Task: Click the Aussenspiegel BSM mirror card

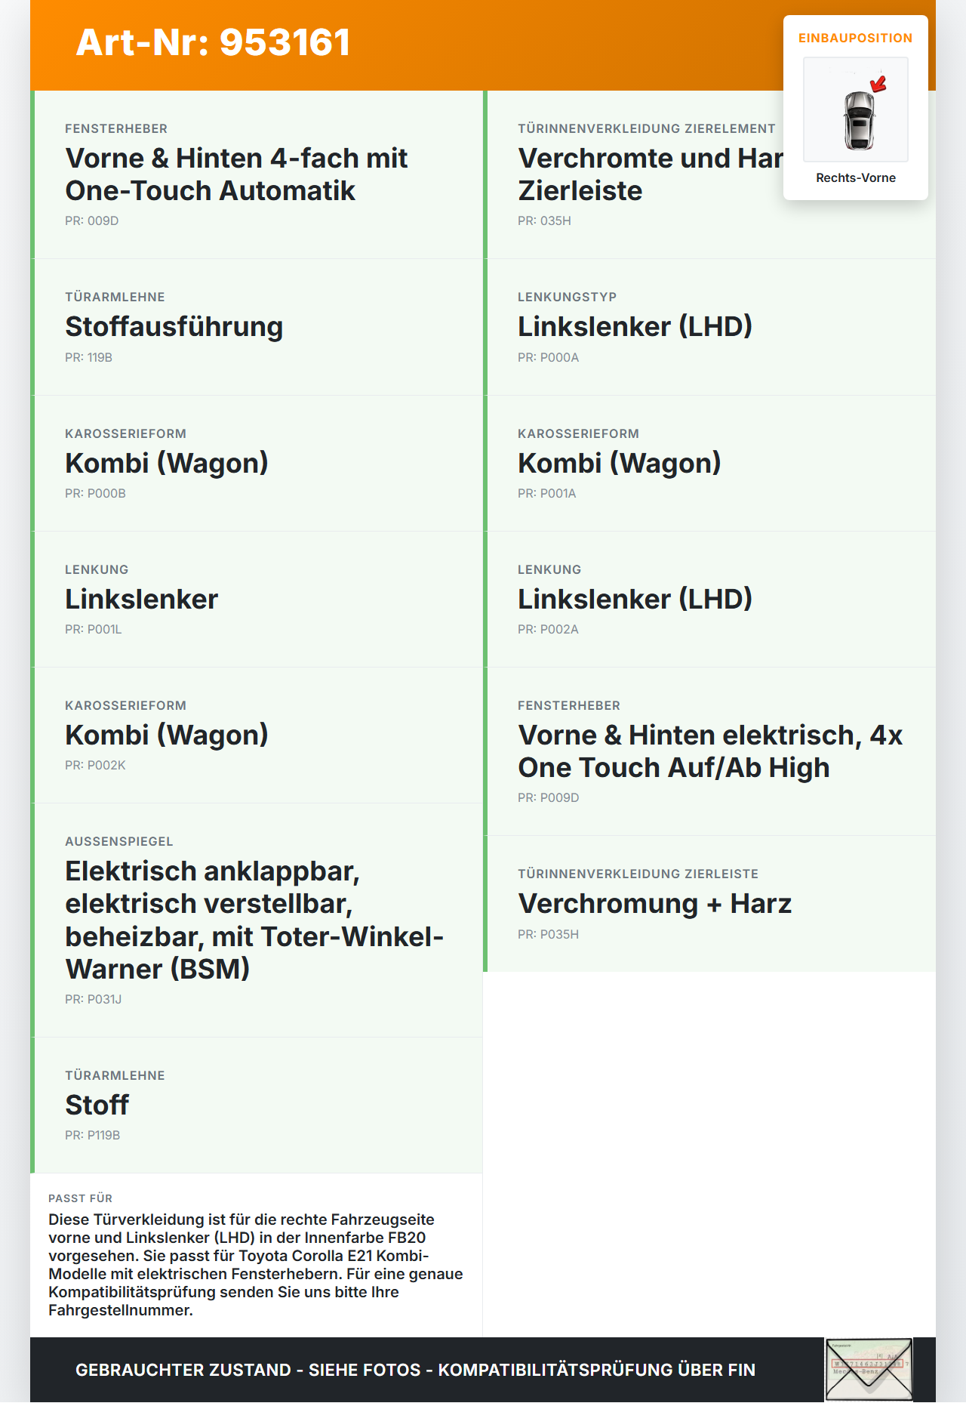Action: 257,920
